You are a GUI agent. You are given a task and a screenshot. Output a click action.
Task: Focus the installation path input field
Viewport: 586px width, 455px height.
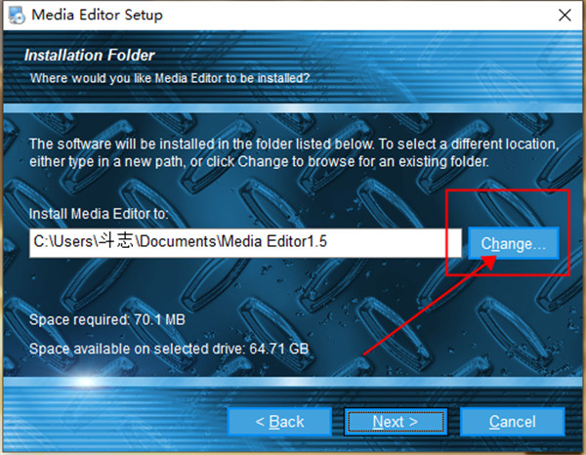(245, 243)
